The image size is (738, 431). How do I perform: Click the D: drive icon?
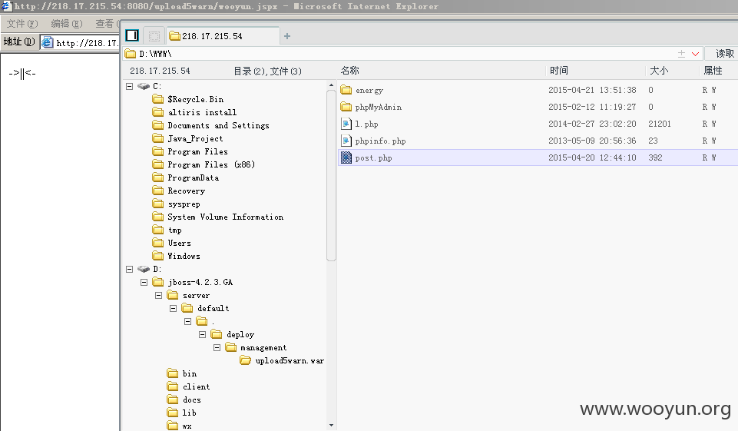click(144, 269)
